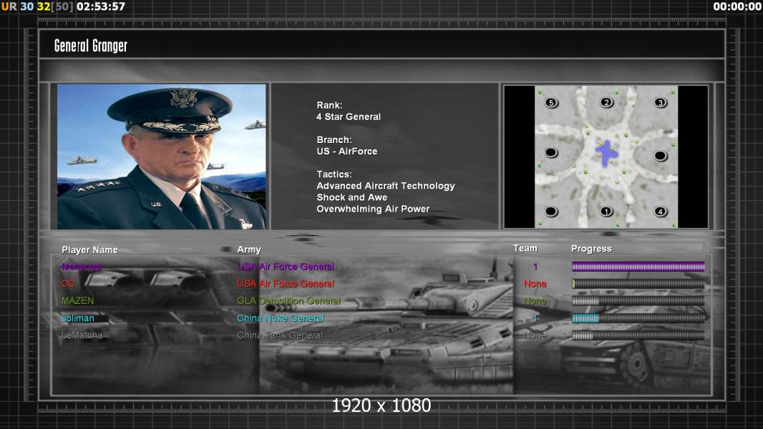Click the blue cross marker on minimap
The width and height of the screenshot is (763, 429).
click(x=606, y=154)
